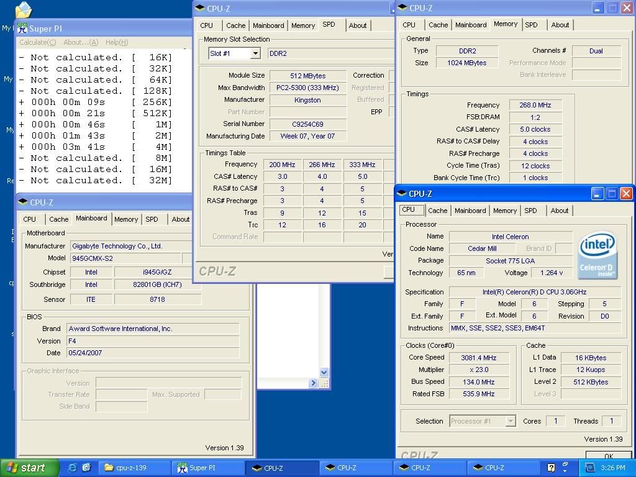This screenshot has height=477, width=636.
Task: Select Cache tab in Gigabyte motherboard window
Action: (x=59, y=219)
